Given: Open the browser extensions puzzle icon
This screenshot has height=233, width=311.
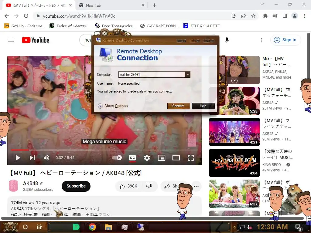Looking at the screenshot, I should [x=265, y=16].
